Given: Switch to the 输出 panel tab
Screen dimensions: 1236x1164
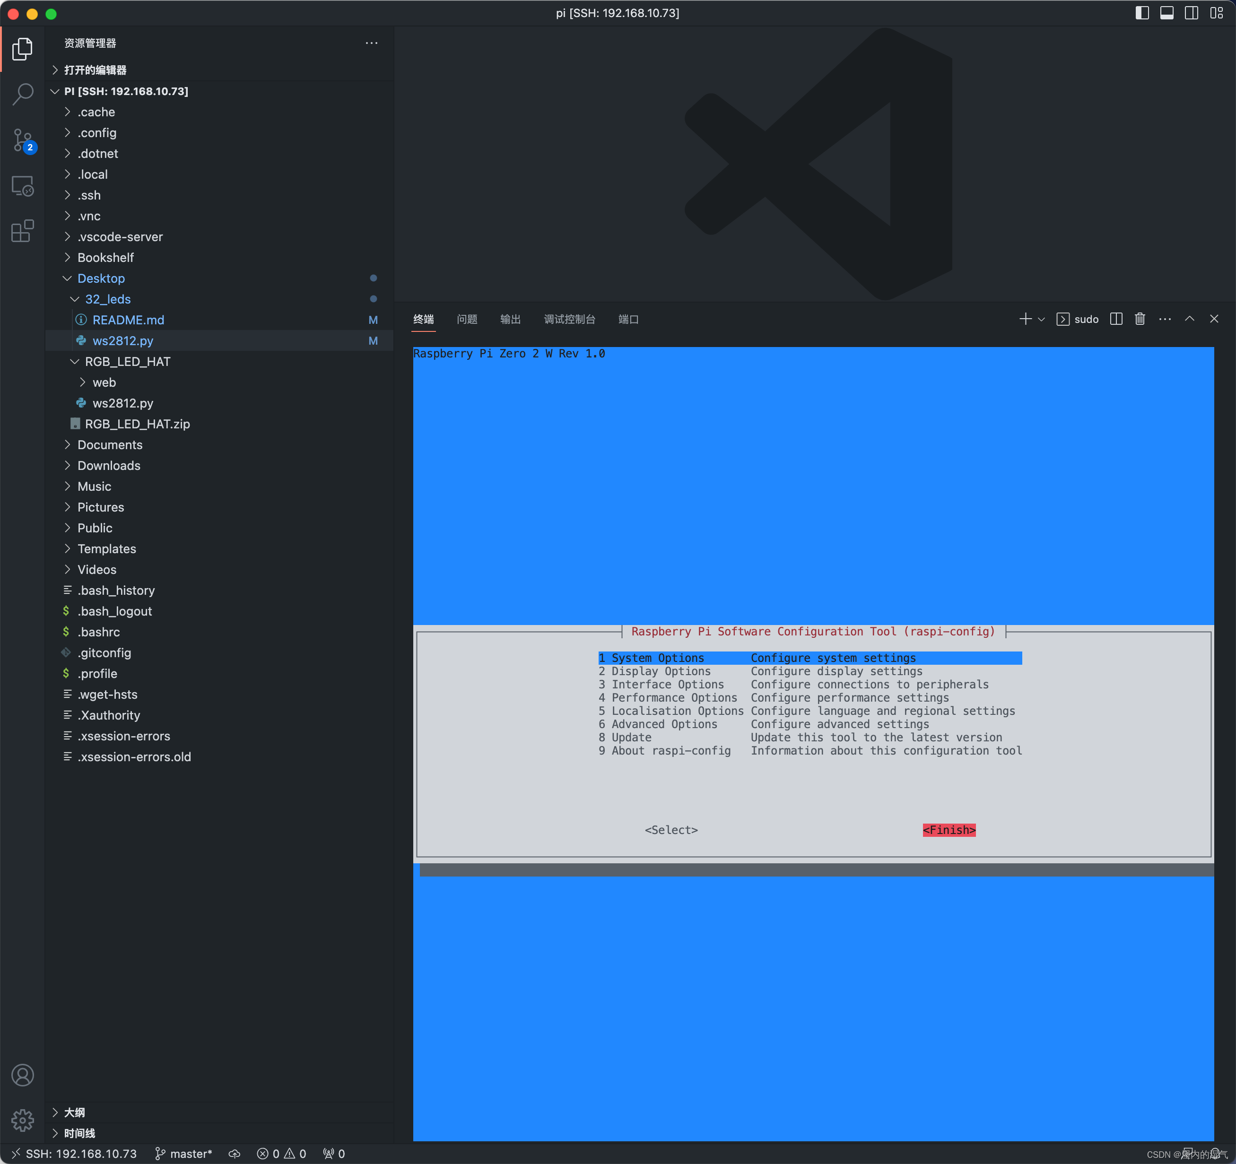Looking at the screenshot, I should [x=510, y=319].
